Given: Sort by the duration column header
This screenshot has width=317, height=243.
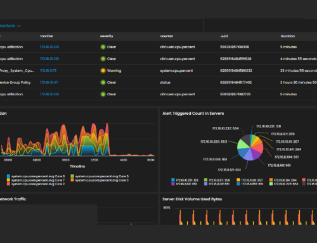Looking at the screenshot, I should 288,36.
